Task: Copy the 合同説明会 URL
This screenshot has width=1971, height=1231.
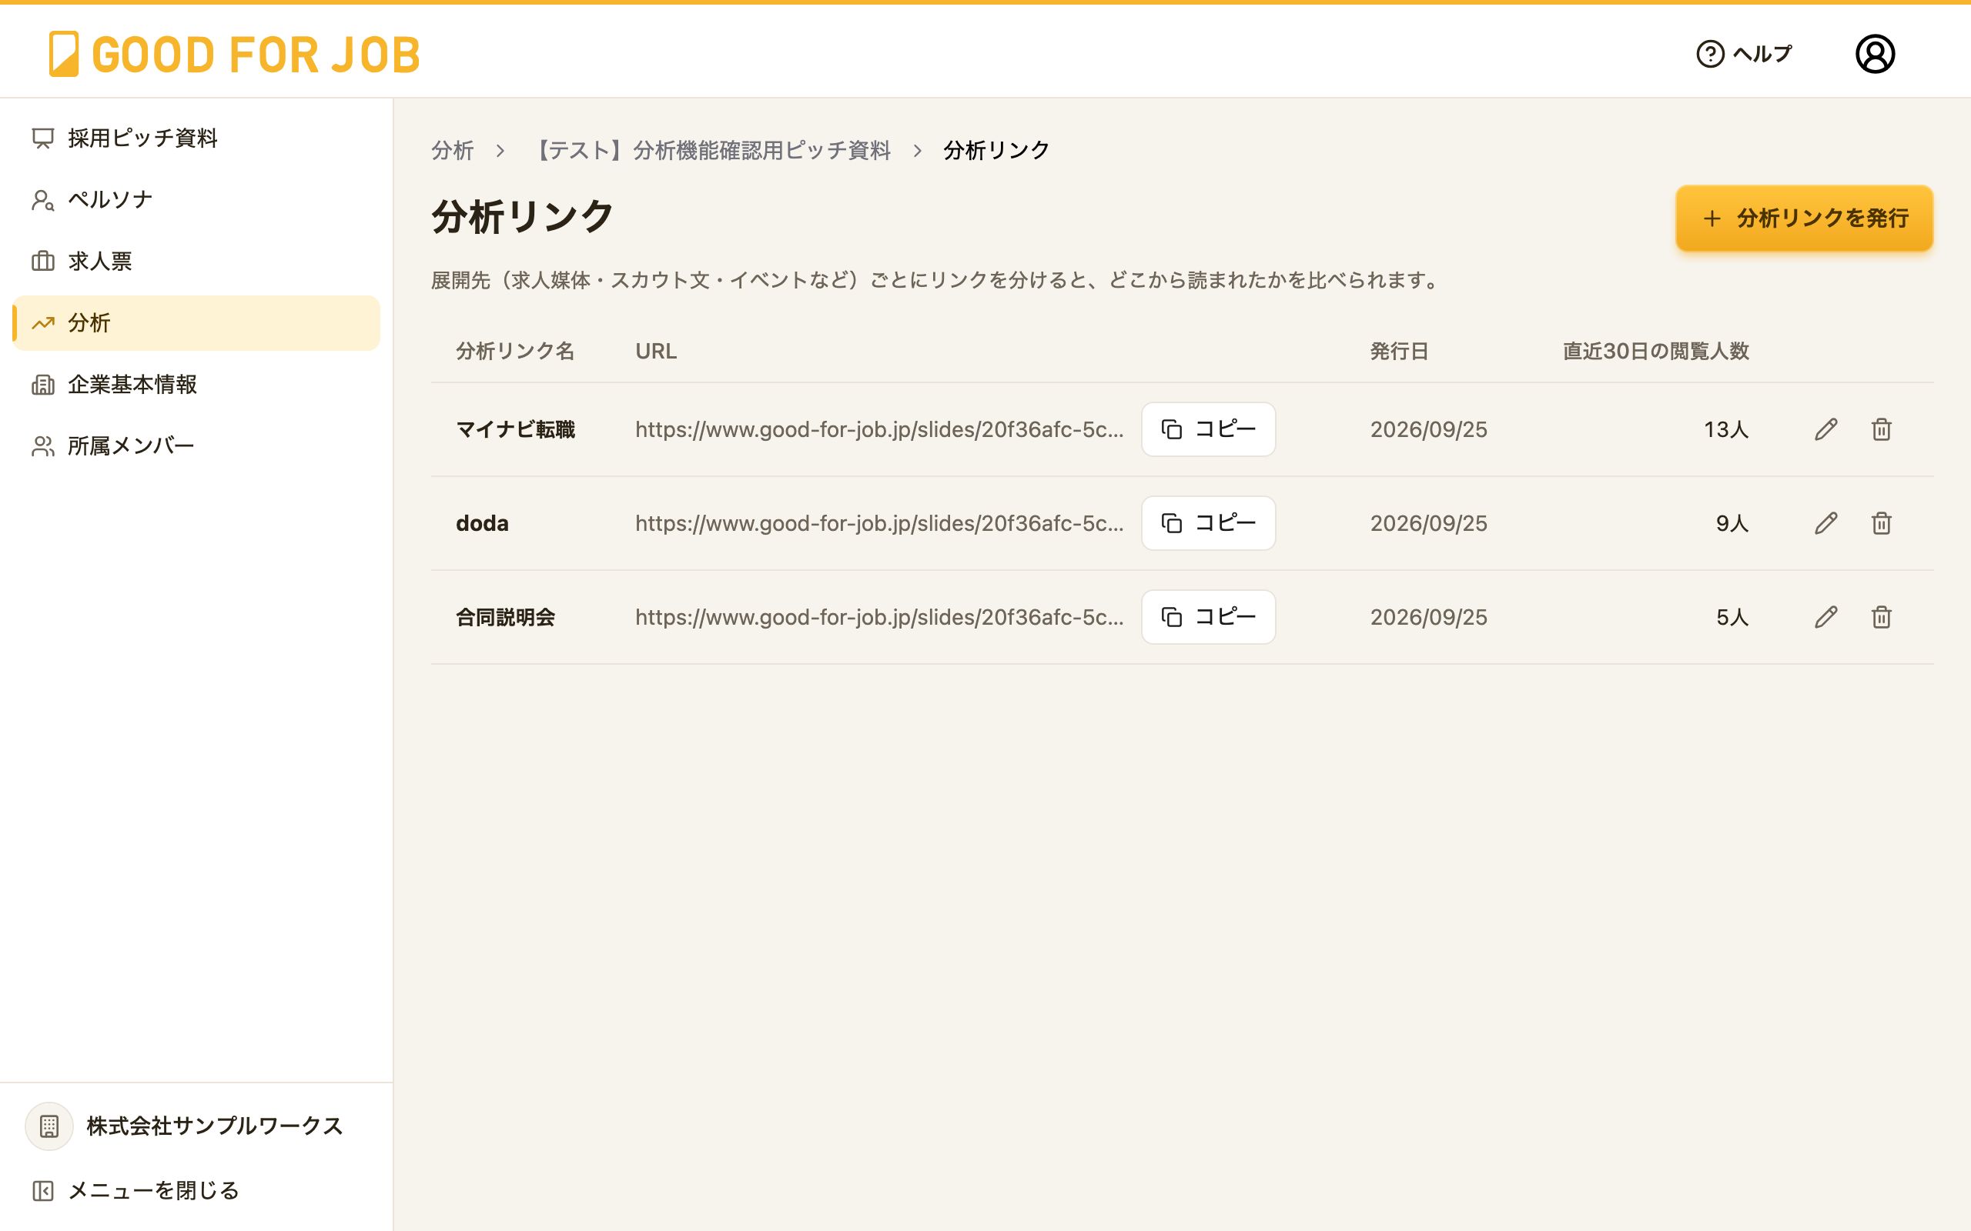Action: coord(1208,617)
